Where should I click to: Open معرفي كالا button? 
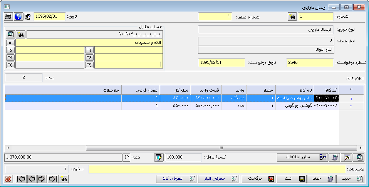176,179
